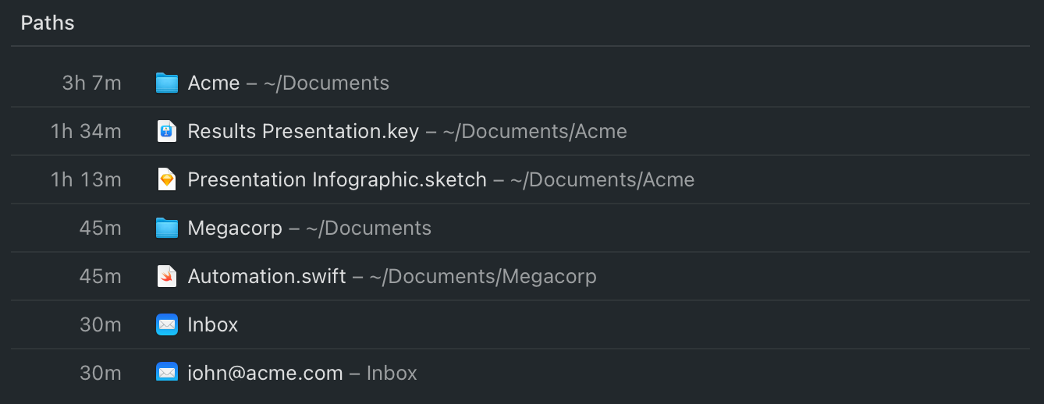Select the Acme folder name
This screenshot has width=1044, height=404.
pos(214,83)
